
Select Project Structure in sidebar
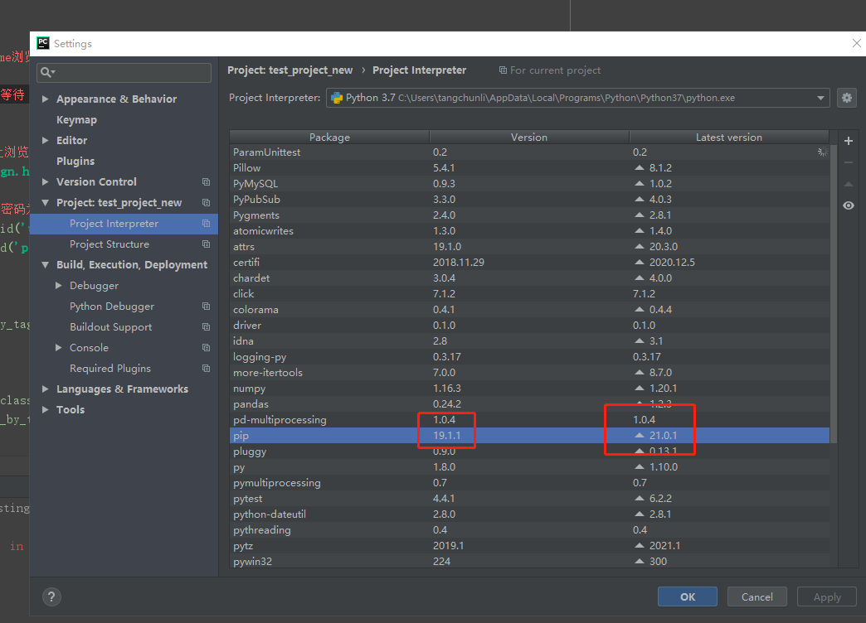click(x=109, y=244)
